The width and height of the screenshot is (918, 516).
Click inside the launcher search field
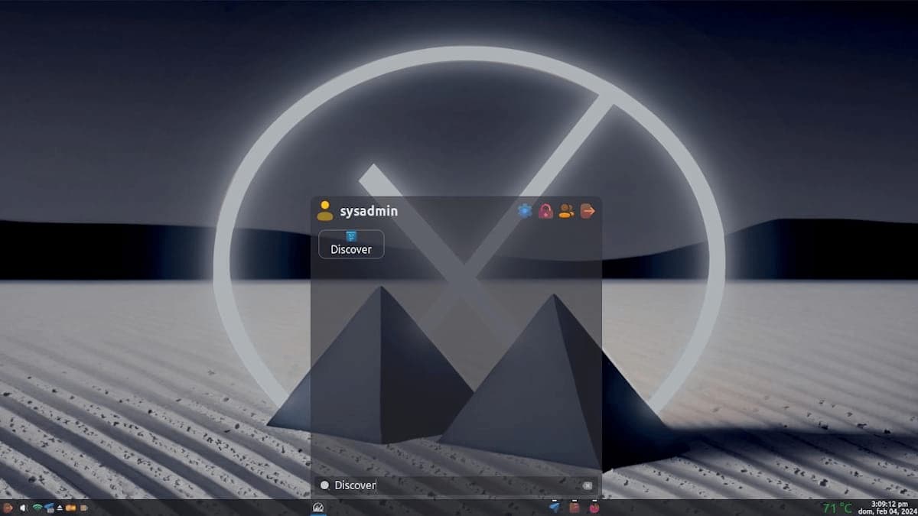(456, 485)
